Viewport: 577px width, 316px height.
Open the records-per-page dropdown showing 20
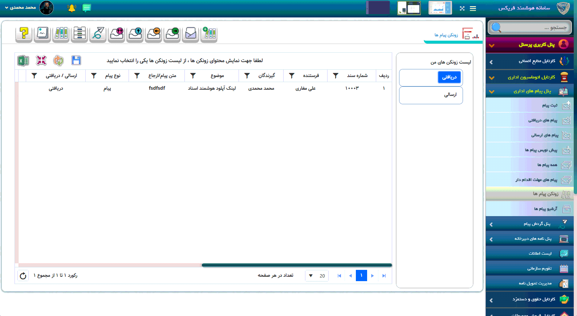tap(317, 276)
